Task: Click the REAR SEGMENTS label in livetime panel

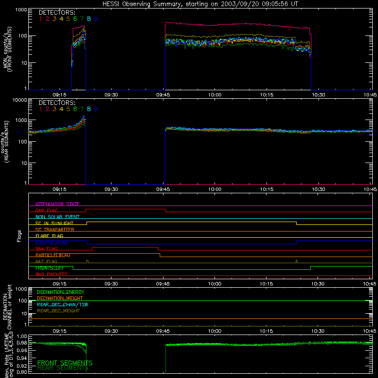Action: [x=63, y=368]
